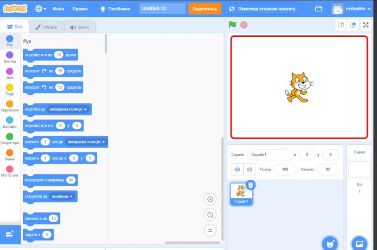Click the choose a sprite button
Image resolution: width=377 pixels, height=250 pixels.
coord(329,243)
